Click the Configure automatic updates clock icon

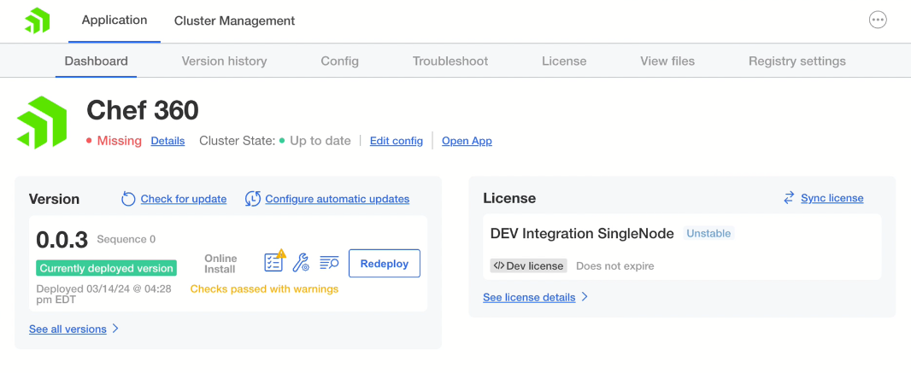coord(253,199)
